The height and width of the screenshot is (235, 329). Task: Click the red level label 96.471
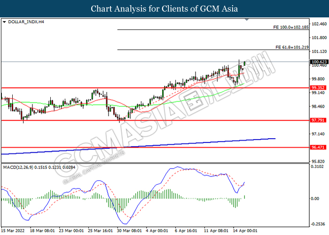point(318,147)
